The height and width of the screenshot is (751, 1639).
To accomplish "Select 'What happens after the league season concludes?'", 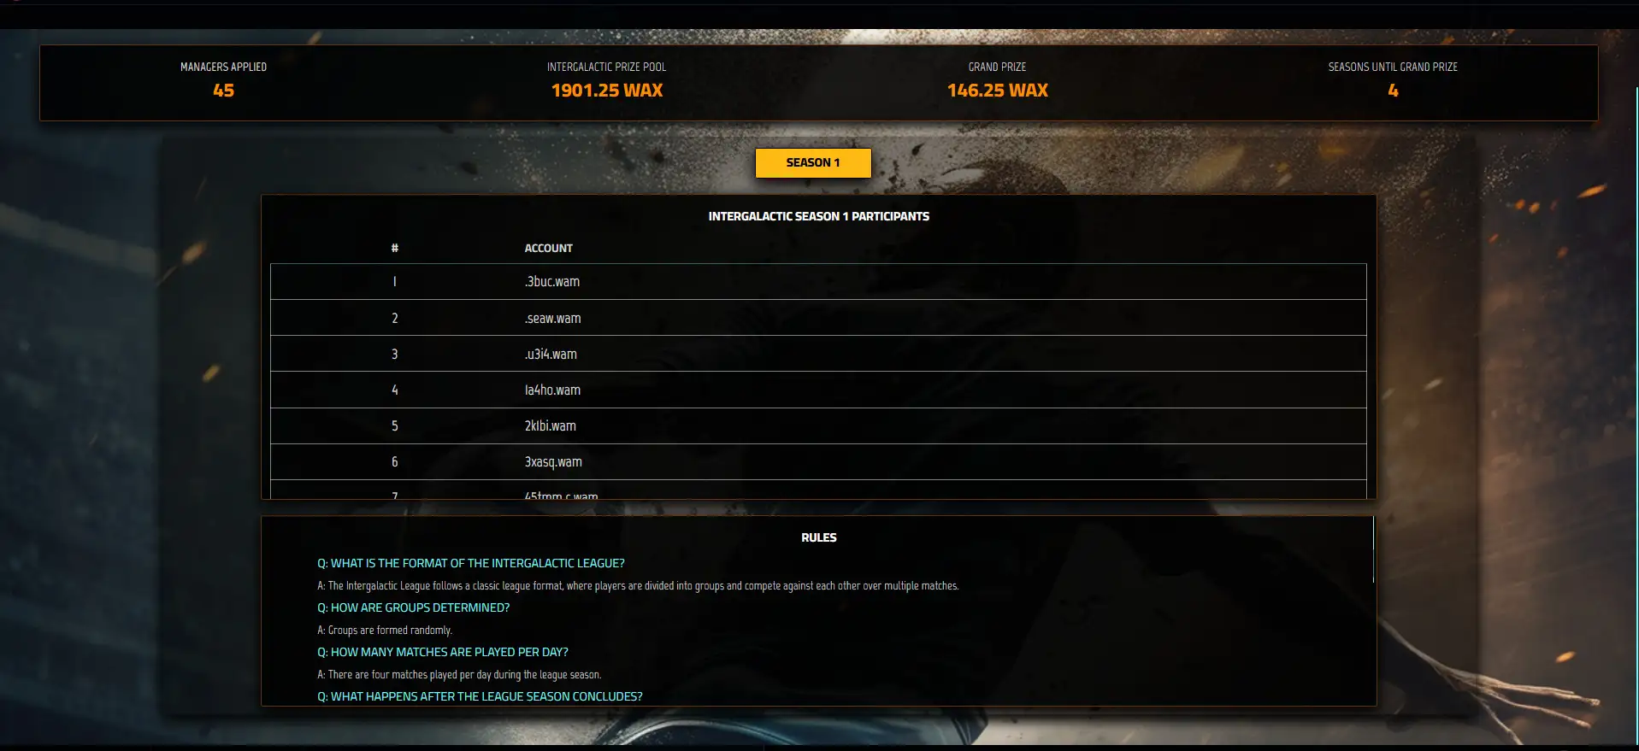I will [480, 697].
